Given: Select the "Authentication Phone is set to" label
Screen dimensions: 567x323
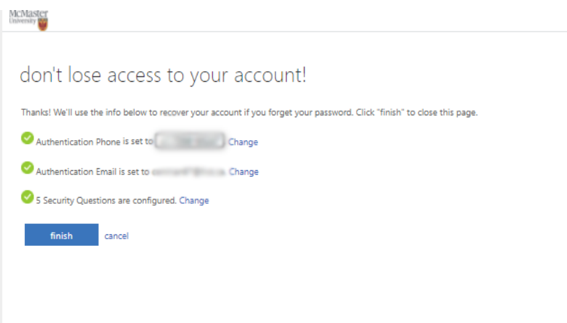Looking at the screenshot, I should pyautogui.click(x=94, y=142).
